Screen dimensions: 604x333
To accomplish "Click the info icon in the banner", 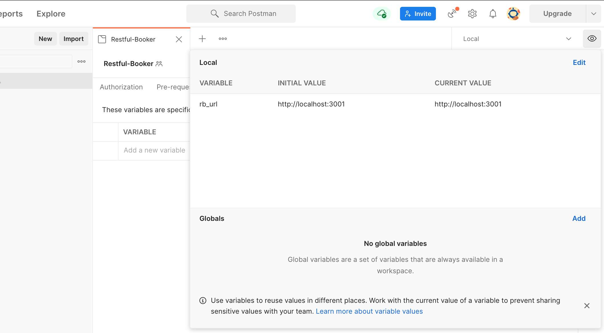I will pyautogui.click(x=203, y=301).
